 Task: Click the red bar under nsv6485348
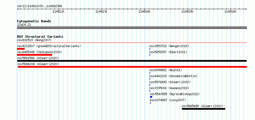coord(34,55)
